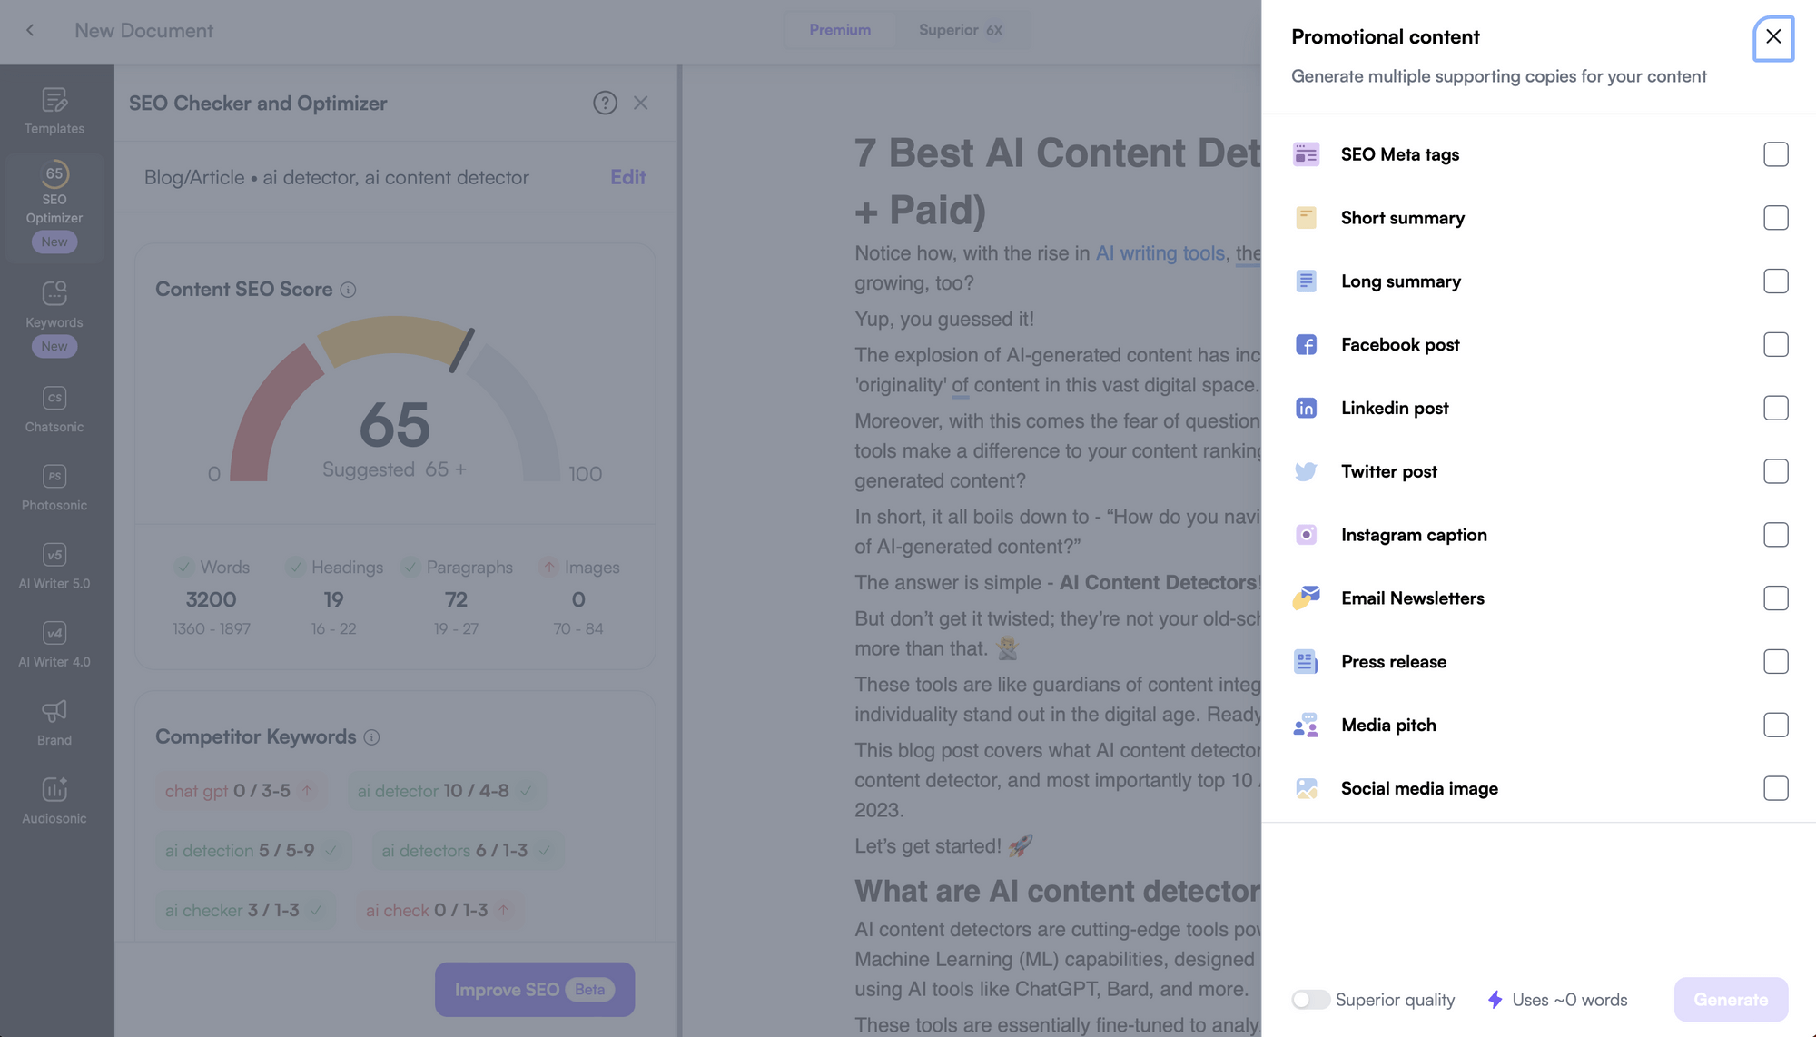The width and height of the screenshot is (1816, 1037).
Task: Open Photosonic from the sidebar
Action: [x=54, y=488]
